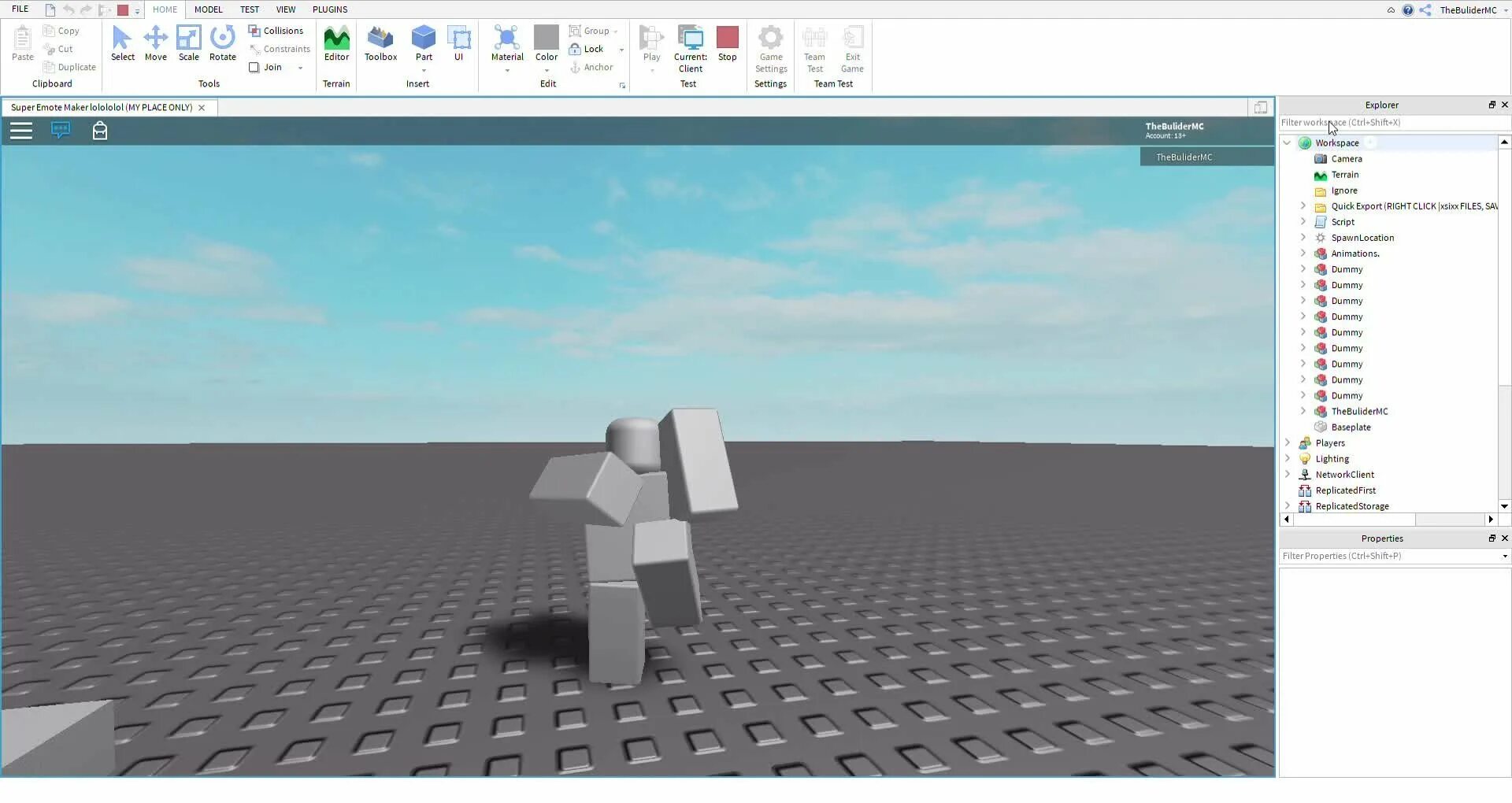
Task: Click the Copy button
Action: 61,31
